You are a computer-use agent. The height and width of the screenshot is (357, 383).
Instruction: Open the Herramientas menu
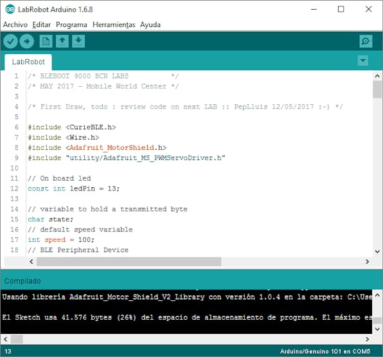114,24
